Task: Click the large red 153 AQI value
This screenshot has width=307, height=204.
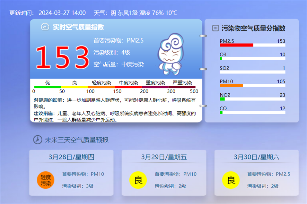Action: point(62,57)
